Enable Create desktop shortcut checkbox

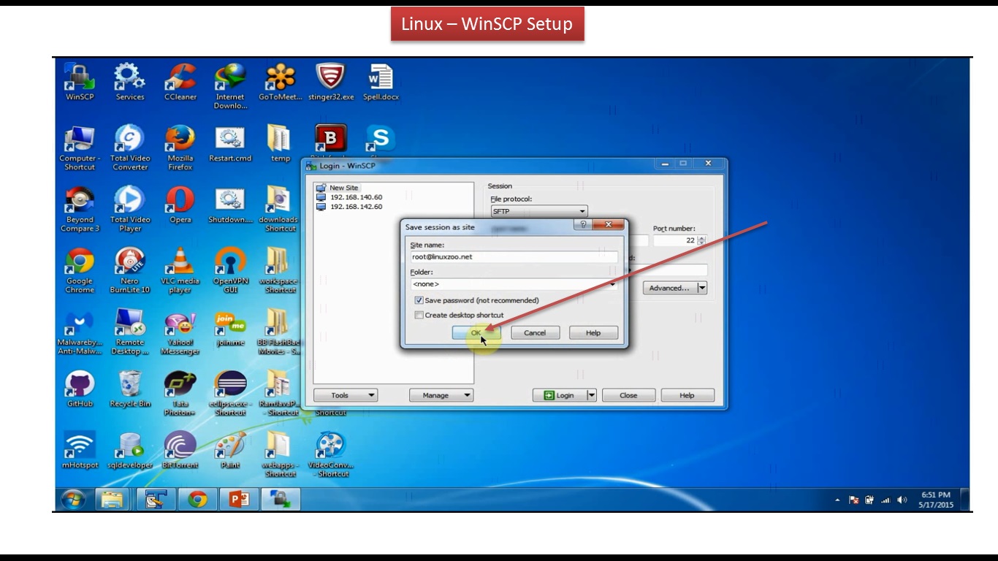pos(419,315)
